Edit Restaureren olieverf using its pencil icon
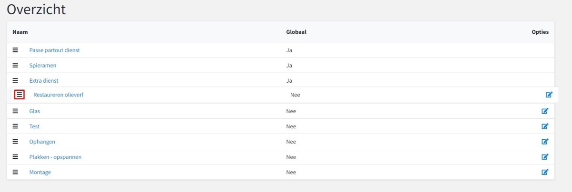Viewport: 572px width, 192px height. (549, 95)
